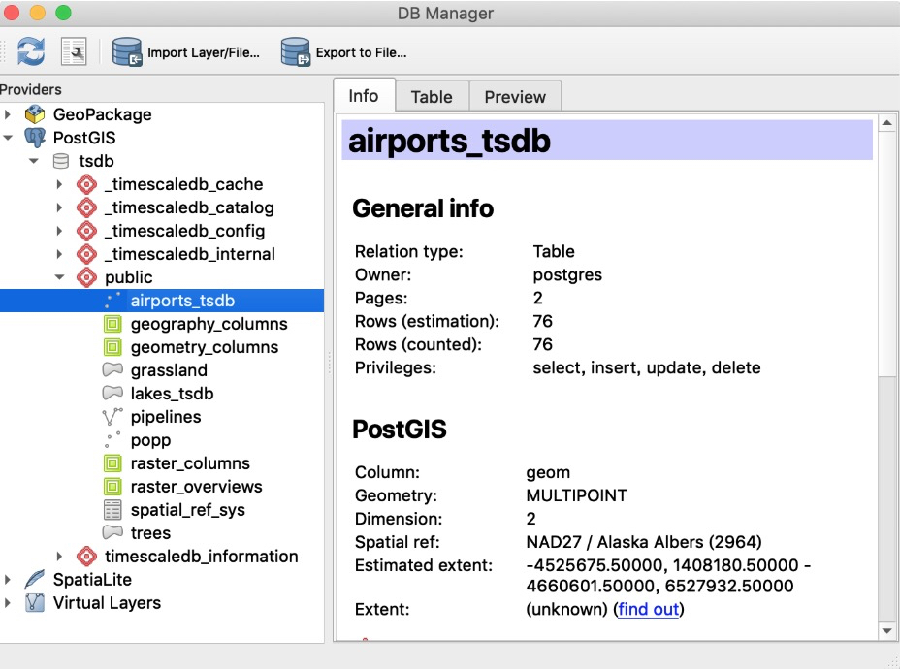The image size is (900, 669).
Task: Select the spatial_ref_sys table icon
Action: tap(112, 509)
